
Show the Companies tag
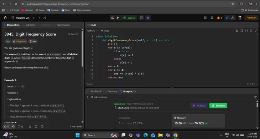click(x=19, y=41)
